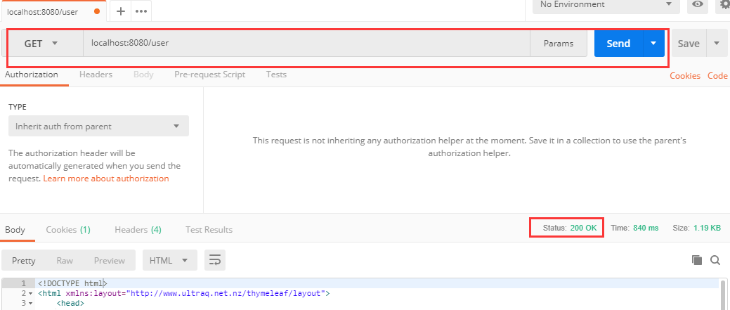Select the response Body tab
Viewport: 730px width, 310px height.
click(x=15, y=229)
